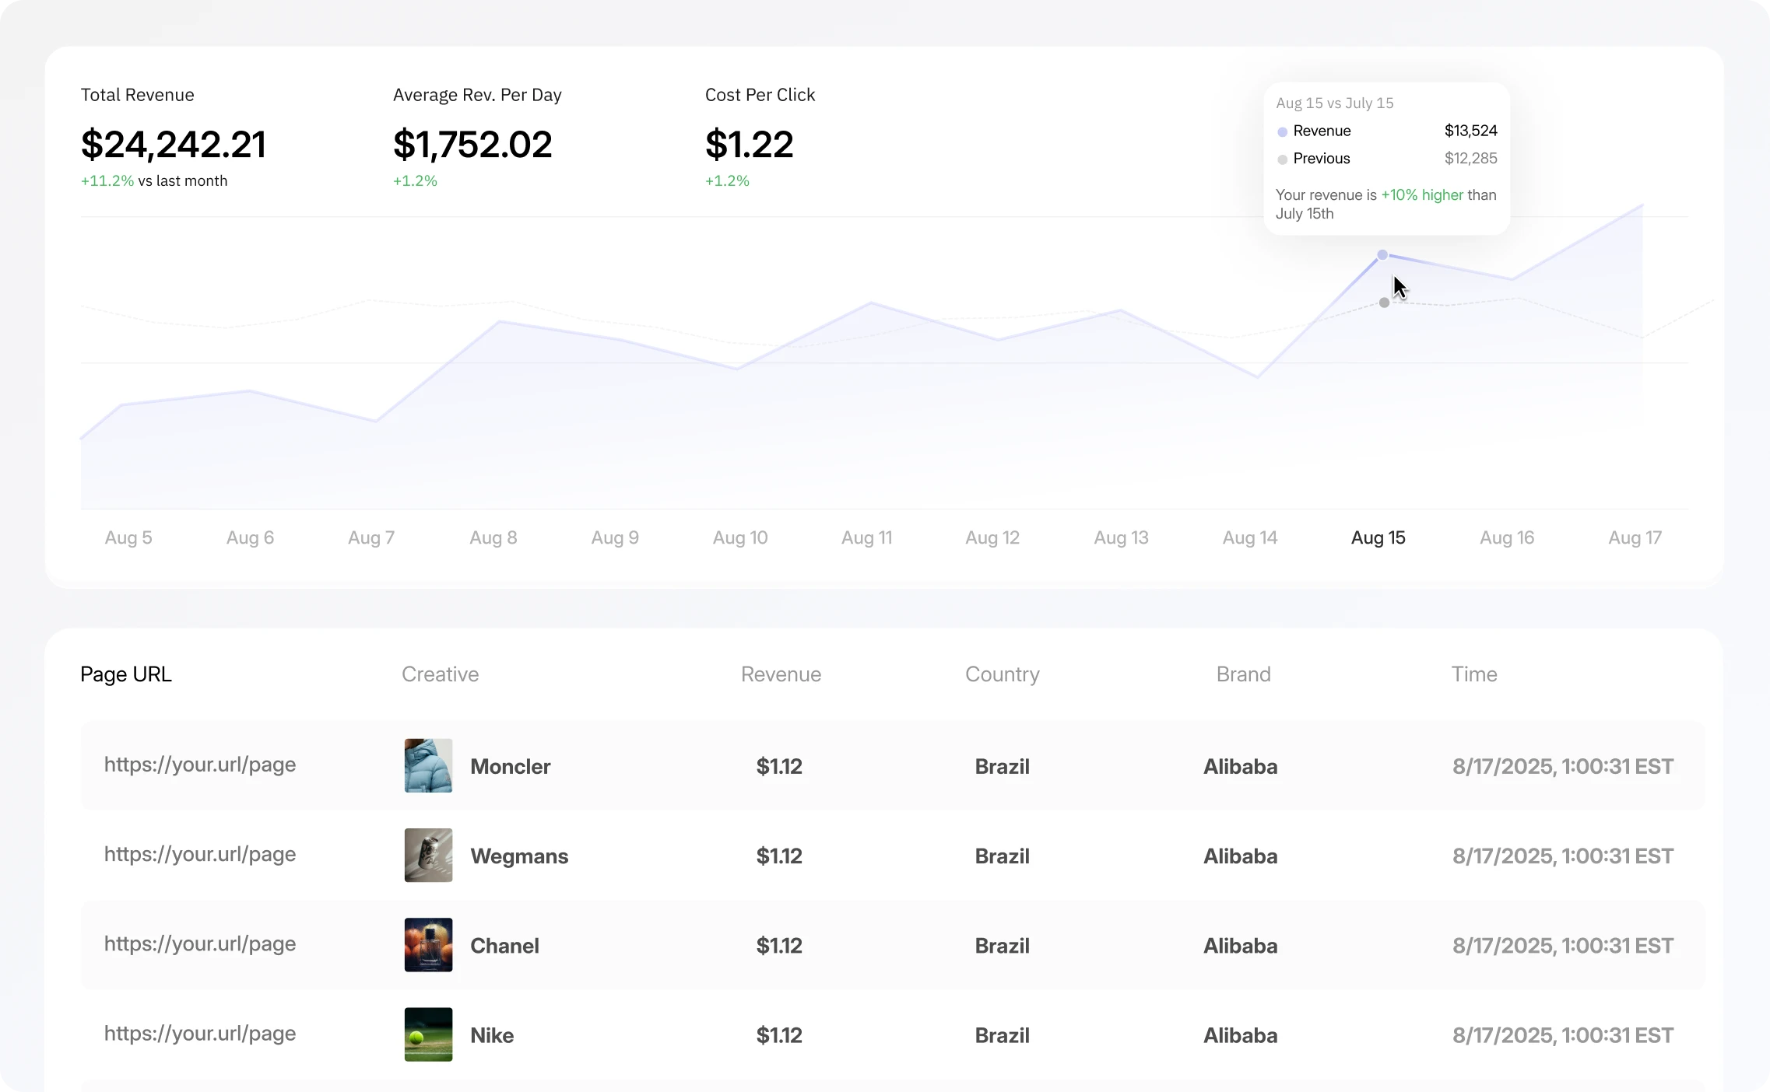
Task: Click the Country column header
Action: (x=1002, y=674)
